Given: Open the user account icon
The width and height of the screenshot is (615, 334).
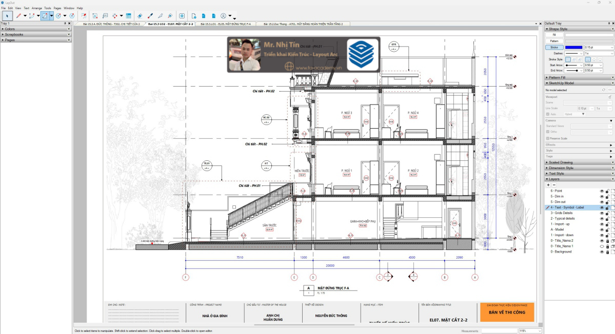Looking at the screenshot, I should [224, 16].
